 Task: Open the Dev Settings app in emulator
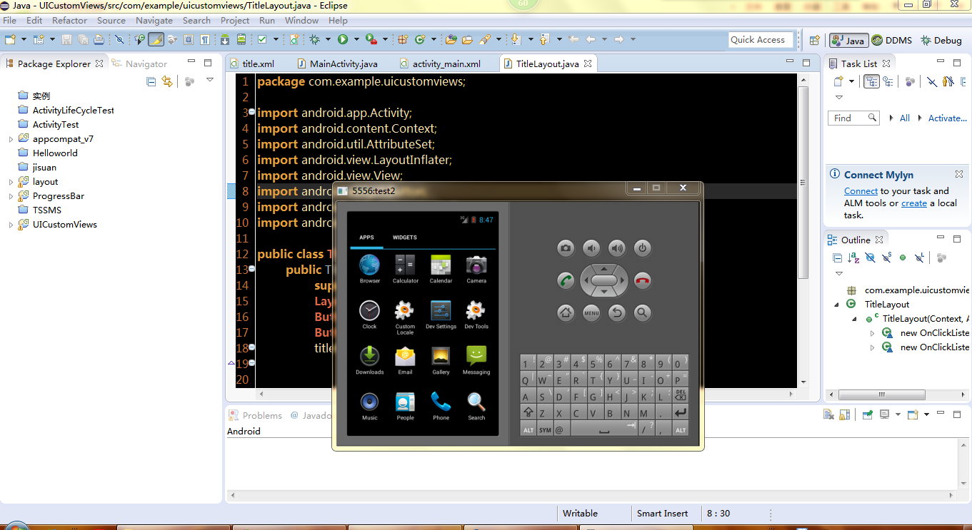click(441, 315)
